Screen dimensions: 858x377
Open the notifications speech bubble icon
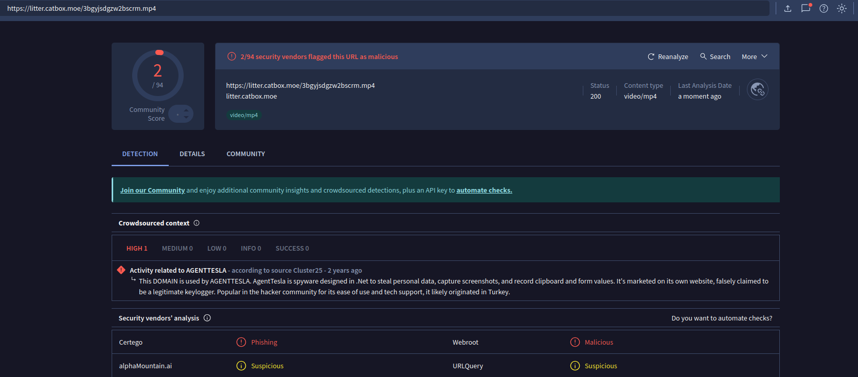pos(806,8)
